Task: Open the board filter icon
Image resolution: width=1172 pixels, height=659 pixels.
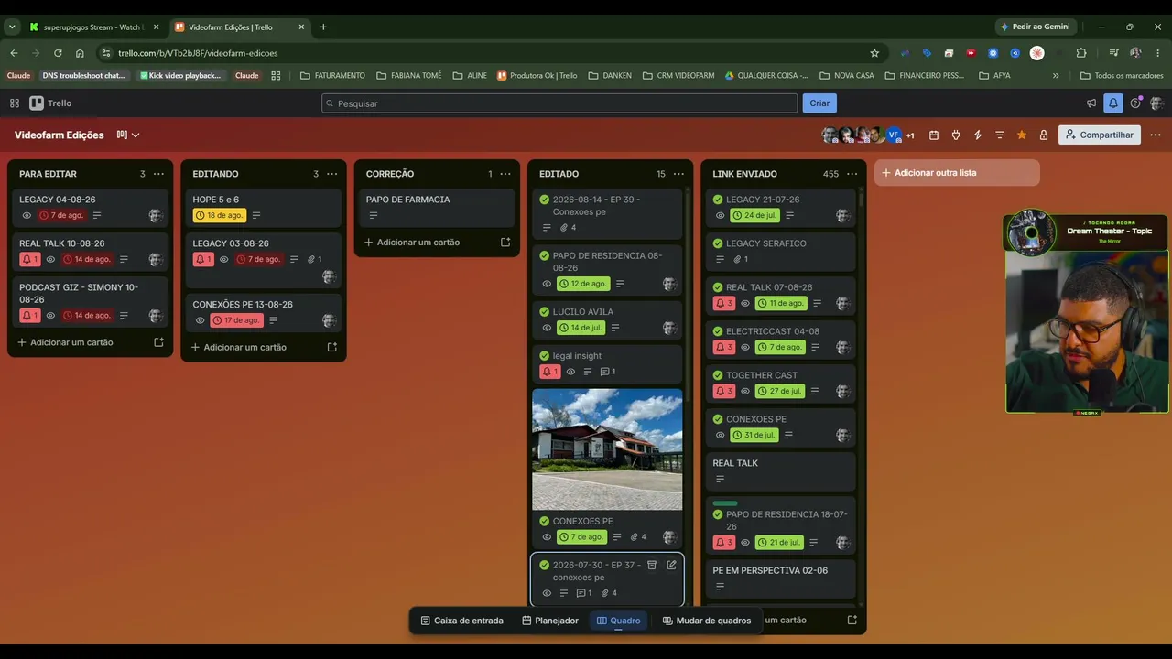Action: 1000,135
